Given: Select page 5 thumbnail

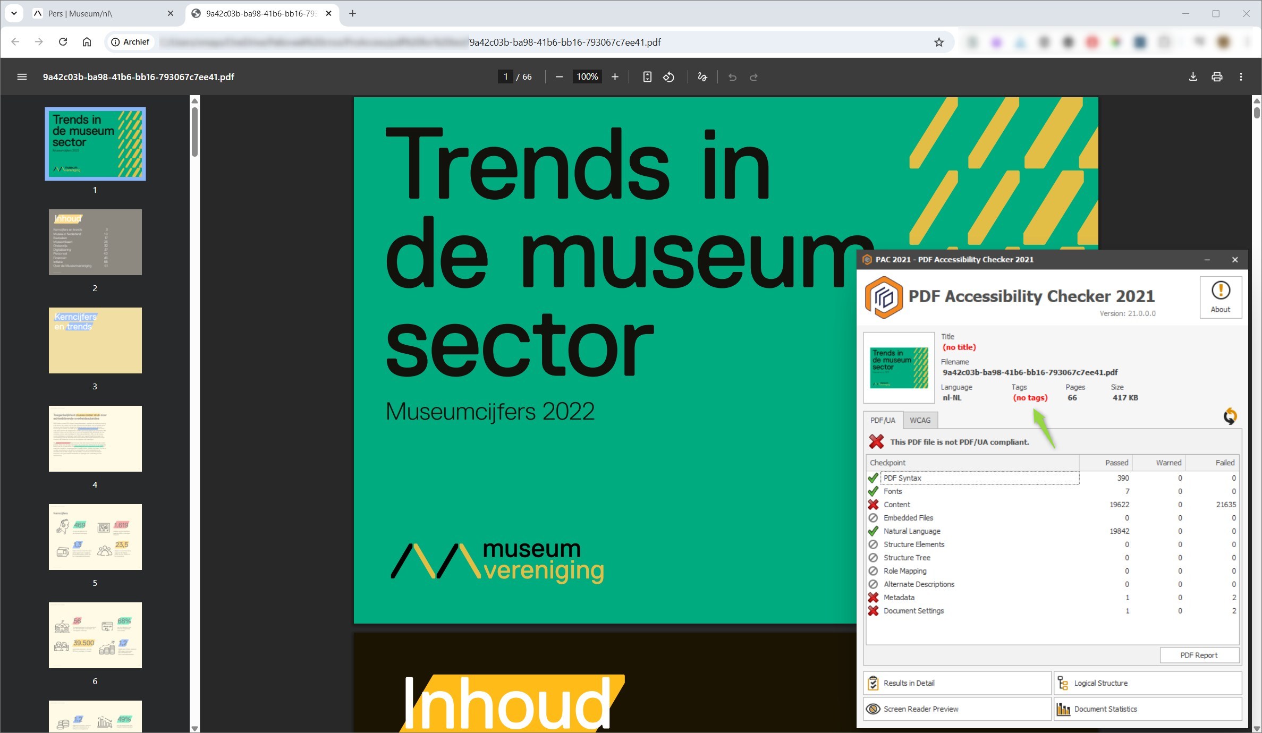Looking at the screenshot, I should coord(95,537).
